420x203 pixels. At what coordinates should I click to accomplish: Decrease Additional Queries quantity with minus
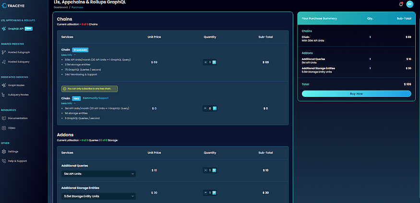click(205, 170)
